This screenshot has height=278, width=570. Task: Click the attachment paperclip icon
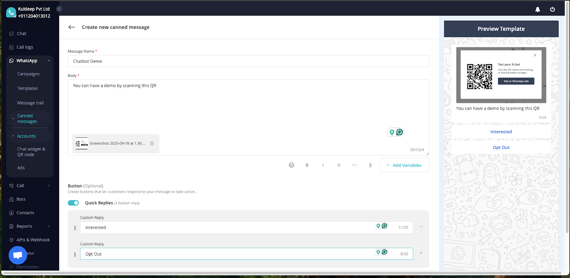tap(370, 165)
